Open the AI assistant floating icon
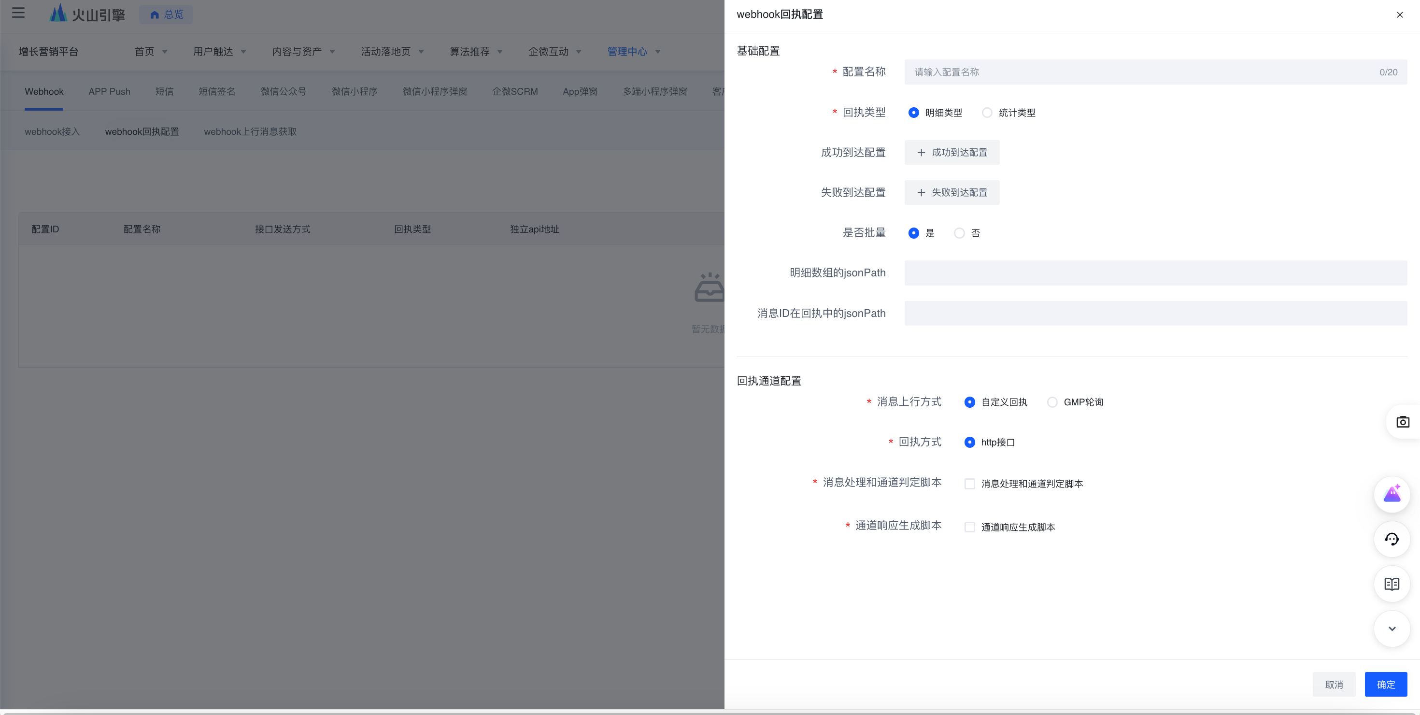The width and height of the screenshot is (1420, 715). [x=1392, y=494]
